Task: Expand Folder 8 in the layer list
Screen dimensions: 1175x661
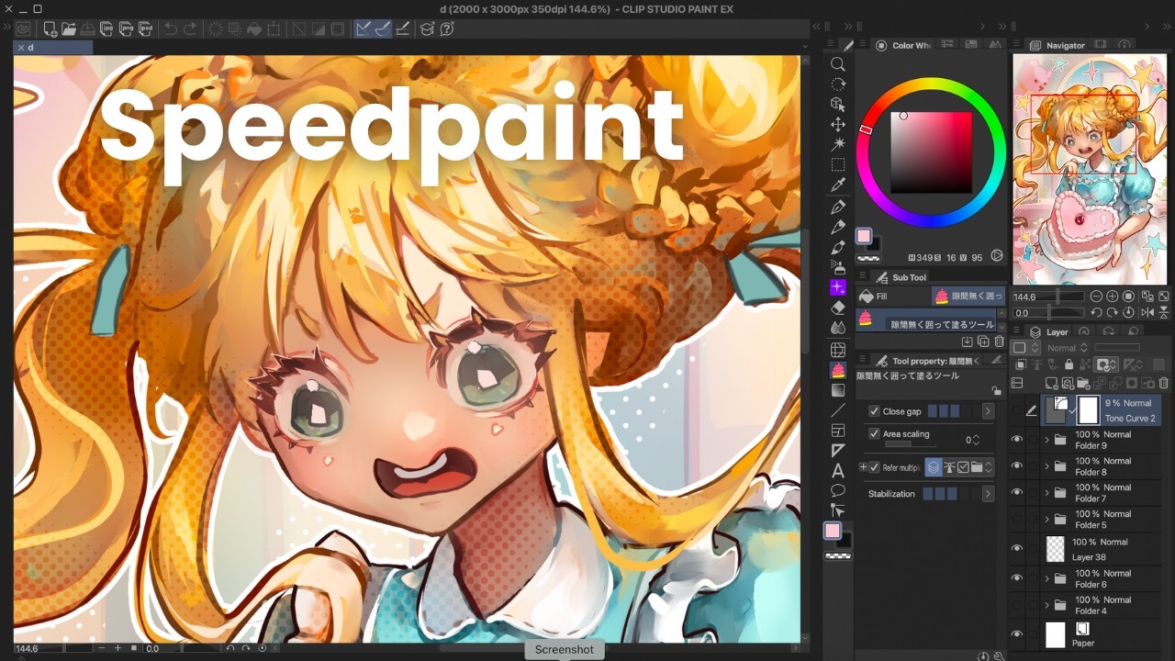Action: 1046,466
